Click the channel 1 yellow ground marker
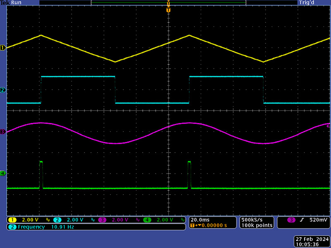Viewport: 331px width, 248px height. 3,48
